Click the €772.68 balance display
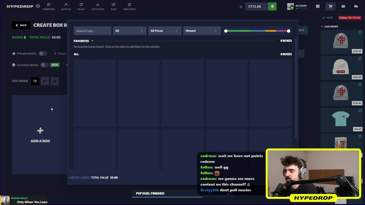The height and width of the screenshot is (205, 365). pos(257,6)
